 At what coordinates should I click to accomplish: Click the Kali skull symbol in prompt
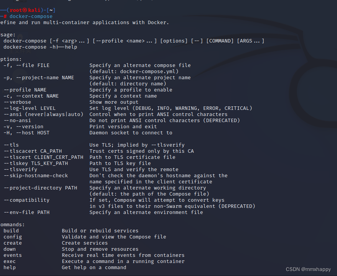coord(25,10)
